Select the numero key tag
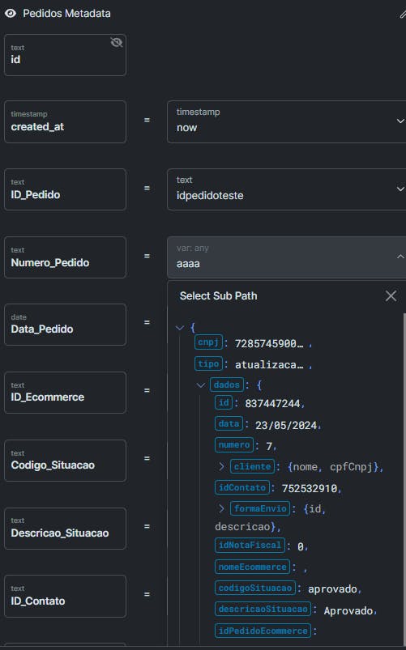The image size is (406, 650). pos(234,445)
